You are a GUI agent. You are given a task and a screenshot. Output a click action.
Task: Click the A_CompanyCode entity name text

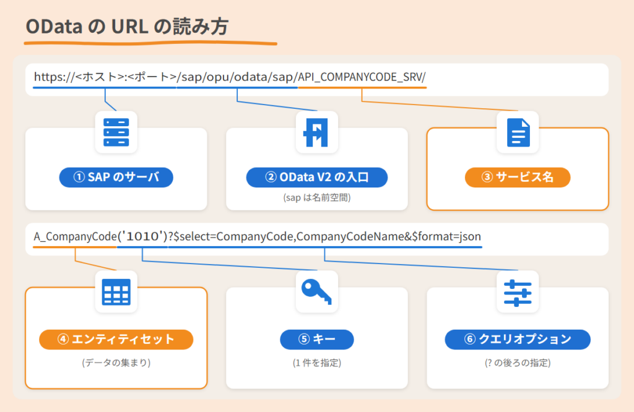tap(75, 236)
